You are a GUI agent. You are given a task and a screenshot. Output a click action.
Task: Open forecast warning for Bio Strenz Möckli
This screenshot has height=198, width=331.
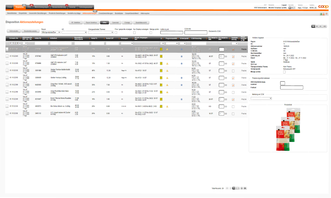[x=167, y=106]
